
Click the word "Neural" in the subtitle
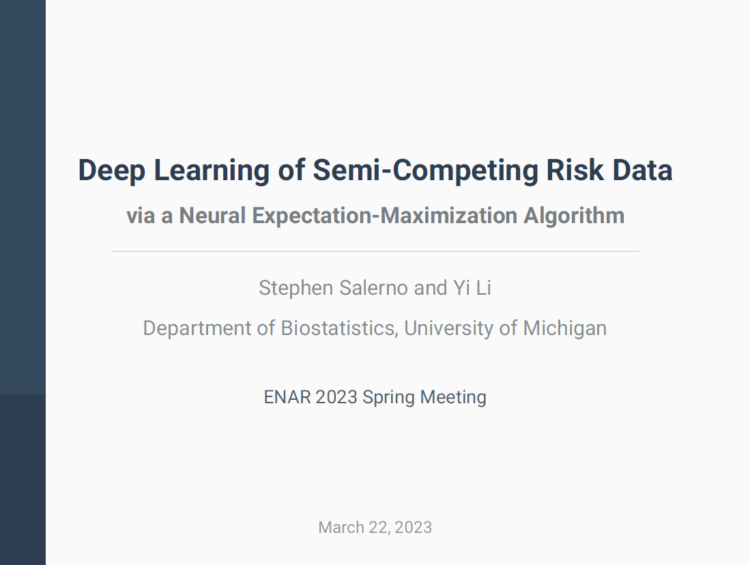pyautogui.click(x=212, y=216)
